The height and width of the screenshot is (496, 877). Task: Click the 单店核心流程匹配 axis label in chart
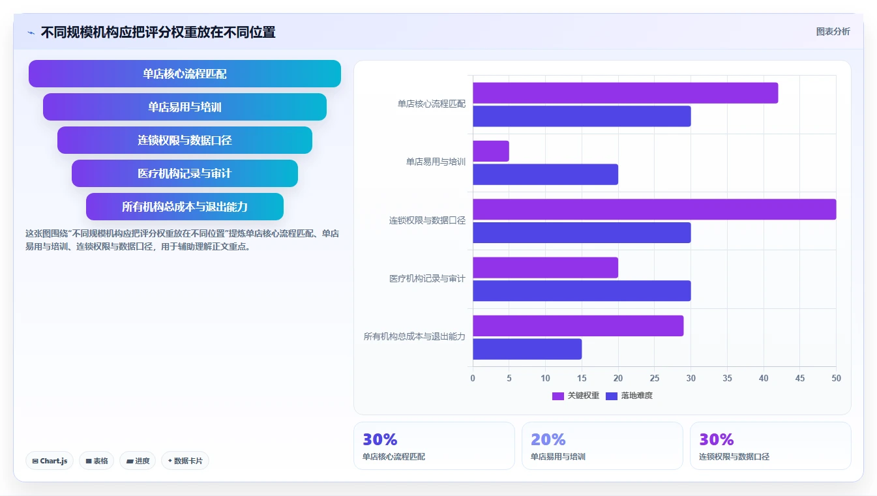tap(432, 104)
